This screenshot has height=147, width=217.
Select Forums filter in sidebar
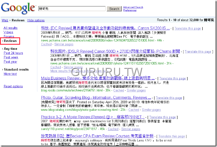click(x=9, y=37)
